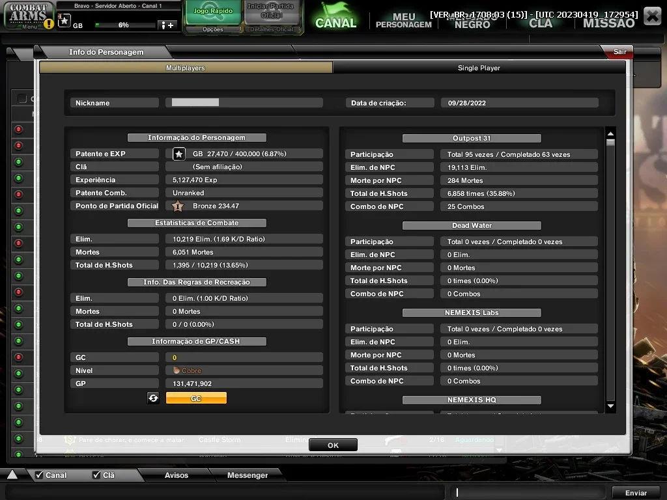Click the Informação do Personagem header
Viewport: 667px width, 500px height.
pos(197,138)
